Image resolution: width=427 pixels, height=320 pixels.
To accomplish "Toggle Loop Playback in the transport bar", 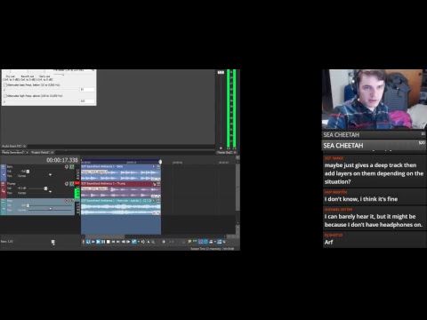I will 88,242.
